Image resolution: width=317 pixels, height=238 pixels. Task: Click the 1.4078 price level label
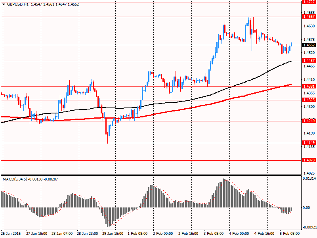coord(308,160)
